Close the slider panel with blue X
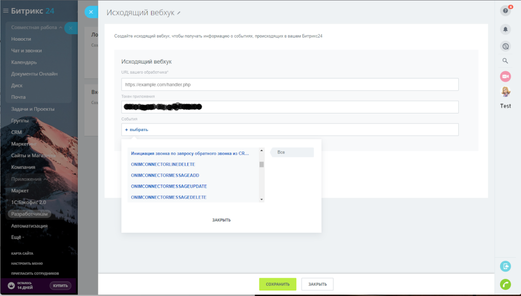Viewport: 521px width, 296px height. (91, 12)
